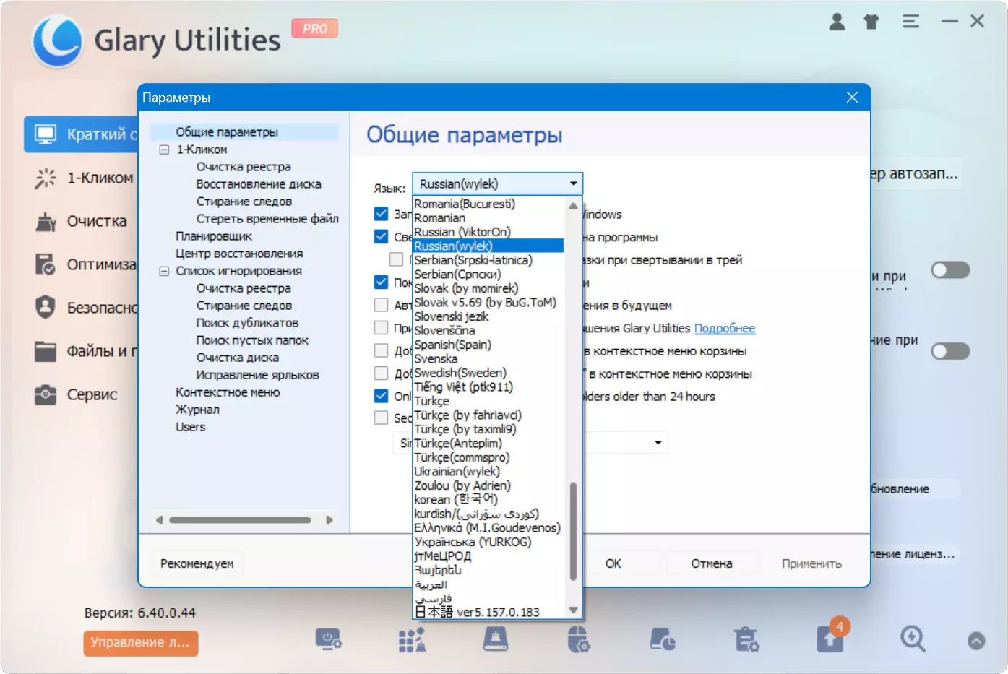Viewport: 1008px width, 674px height.
Task: Open Планировщик in the settings tree
Action: [x=214, y=236]
